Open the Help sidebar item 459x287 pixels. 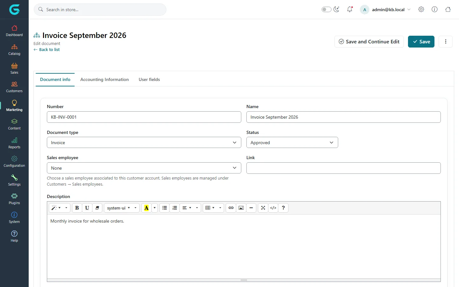tap(14, 236)
